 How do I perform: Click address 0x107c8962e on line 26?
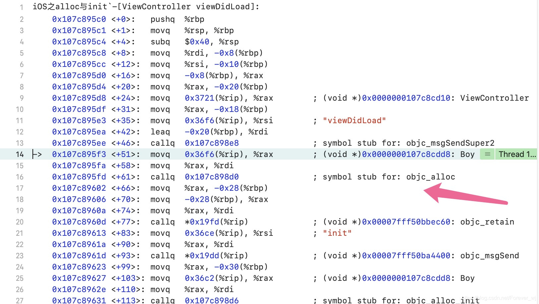[79, 289]
